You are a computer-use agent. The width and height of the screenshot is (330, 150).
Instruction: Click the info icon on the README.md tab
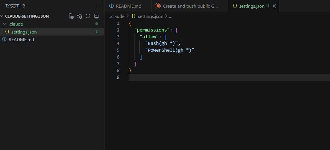coord(112,6)
